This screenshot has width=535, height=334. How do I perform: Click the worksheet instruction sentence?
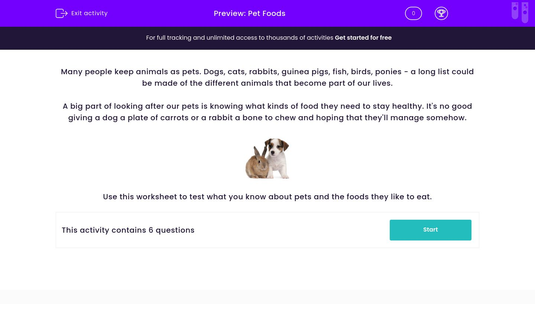pos(267,197)
